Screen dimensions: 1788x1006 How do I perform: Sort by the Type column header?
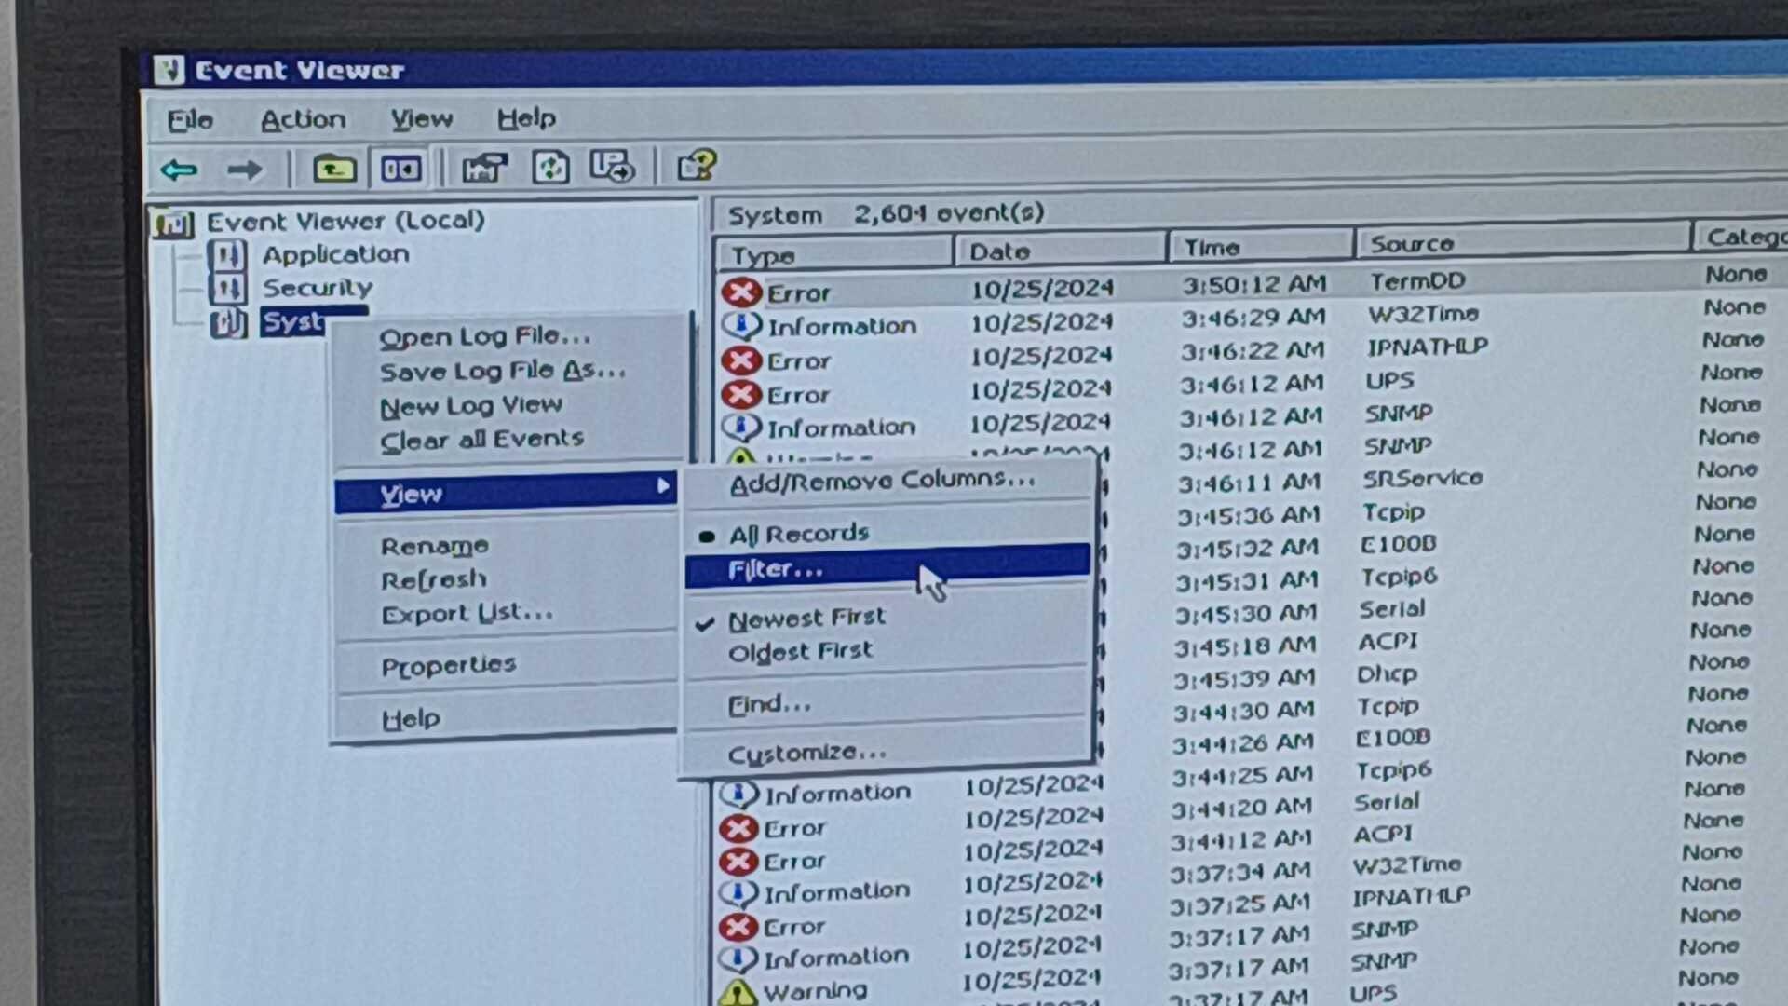tap(834, 254)
